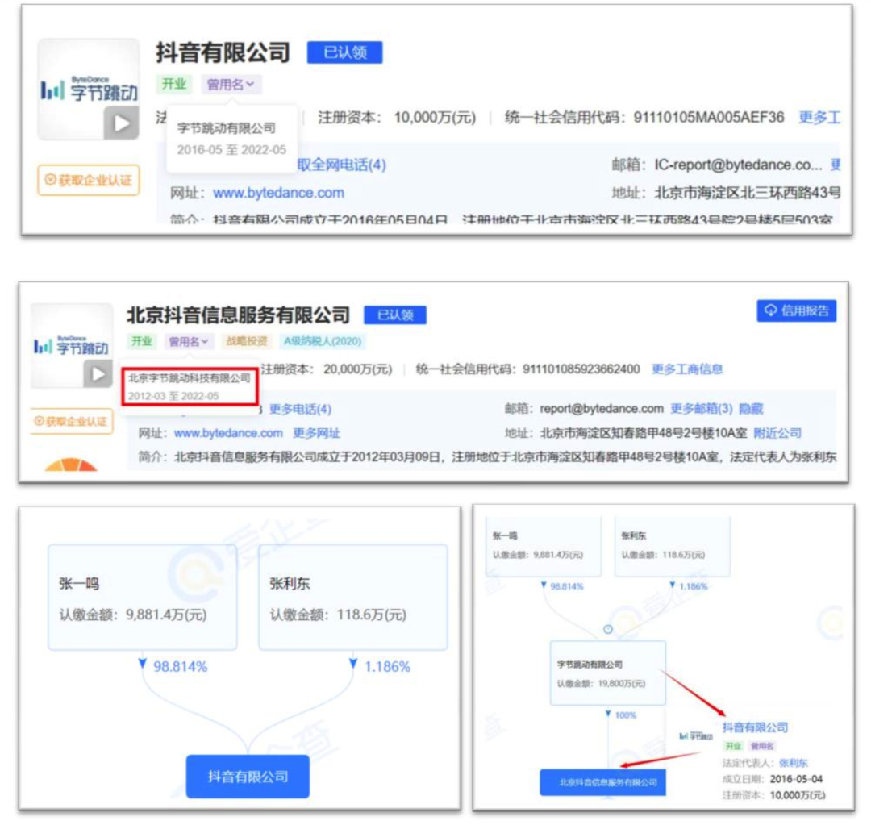
Task: Click 已认领 badge next to the 北京抖音信息服务有限公司 title
Action: [x=395, y=315]
